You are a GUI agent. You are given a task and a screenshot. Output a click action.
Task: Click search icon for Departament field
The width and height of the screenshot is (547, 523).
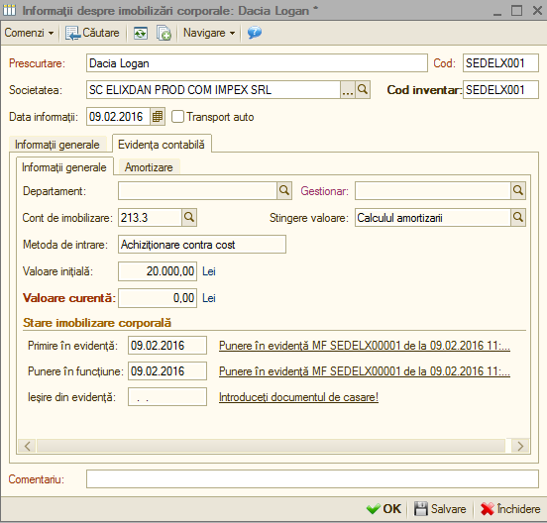click(284, 191)
